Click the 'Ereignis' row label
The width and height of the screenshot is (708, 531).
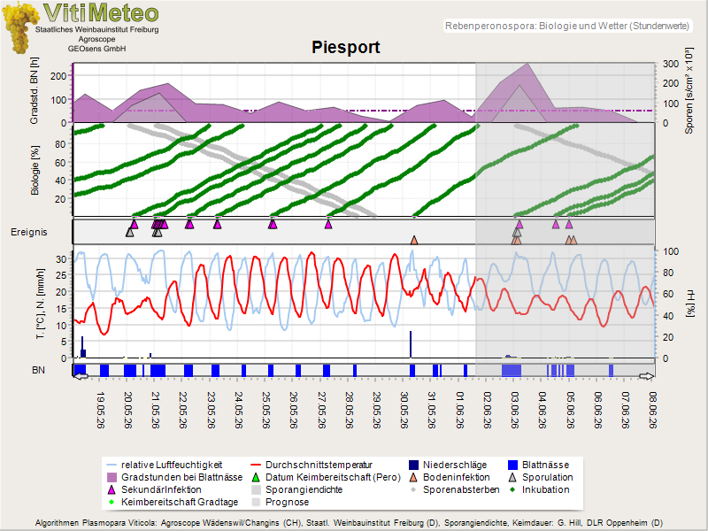[x=29, y=232]
